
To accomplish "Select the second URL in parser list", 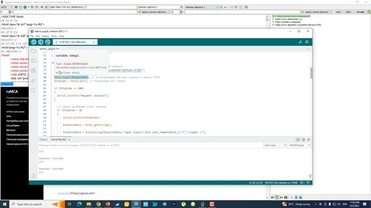I will pyautogui.click(x=289, y=19).
